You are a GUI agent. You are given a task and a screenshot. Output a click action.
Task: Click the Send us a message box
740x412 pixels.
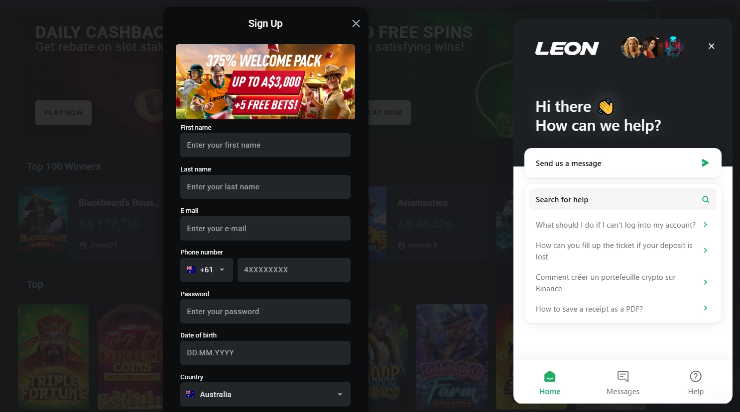(622, 163)
